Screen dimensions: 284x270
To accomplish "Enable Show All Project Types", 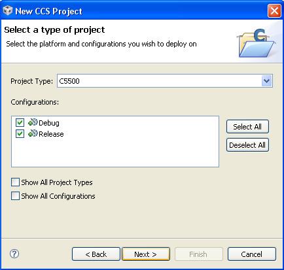I will point(15,182).
